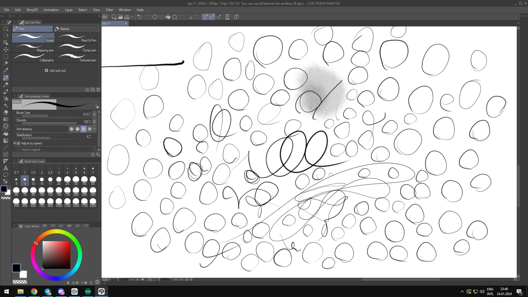
Task: Open the Sub Tool palette menu
Action: point(14,22)
